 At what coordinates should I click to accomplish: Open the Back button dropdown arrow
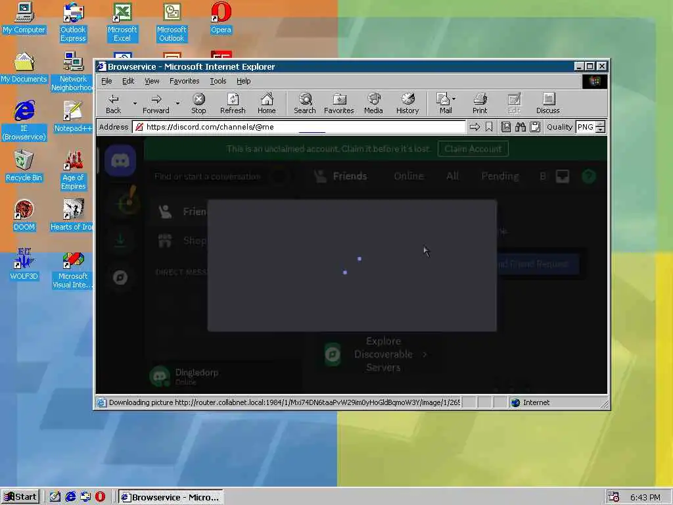point(134,103)
